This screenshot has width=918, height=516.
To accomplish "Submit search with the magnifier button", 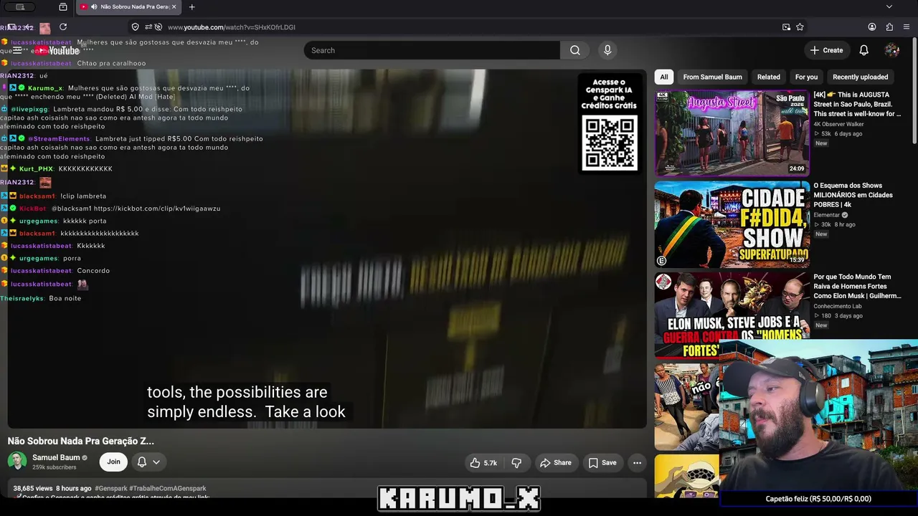I will (574, 50).
